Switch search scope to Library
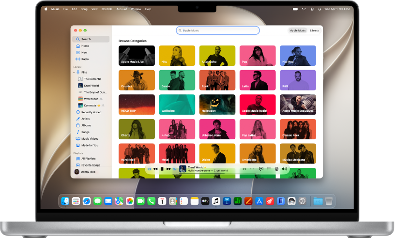The width and height of the screenshot is (396, 238). (314, 30)
